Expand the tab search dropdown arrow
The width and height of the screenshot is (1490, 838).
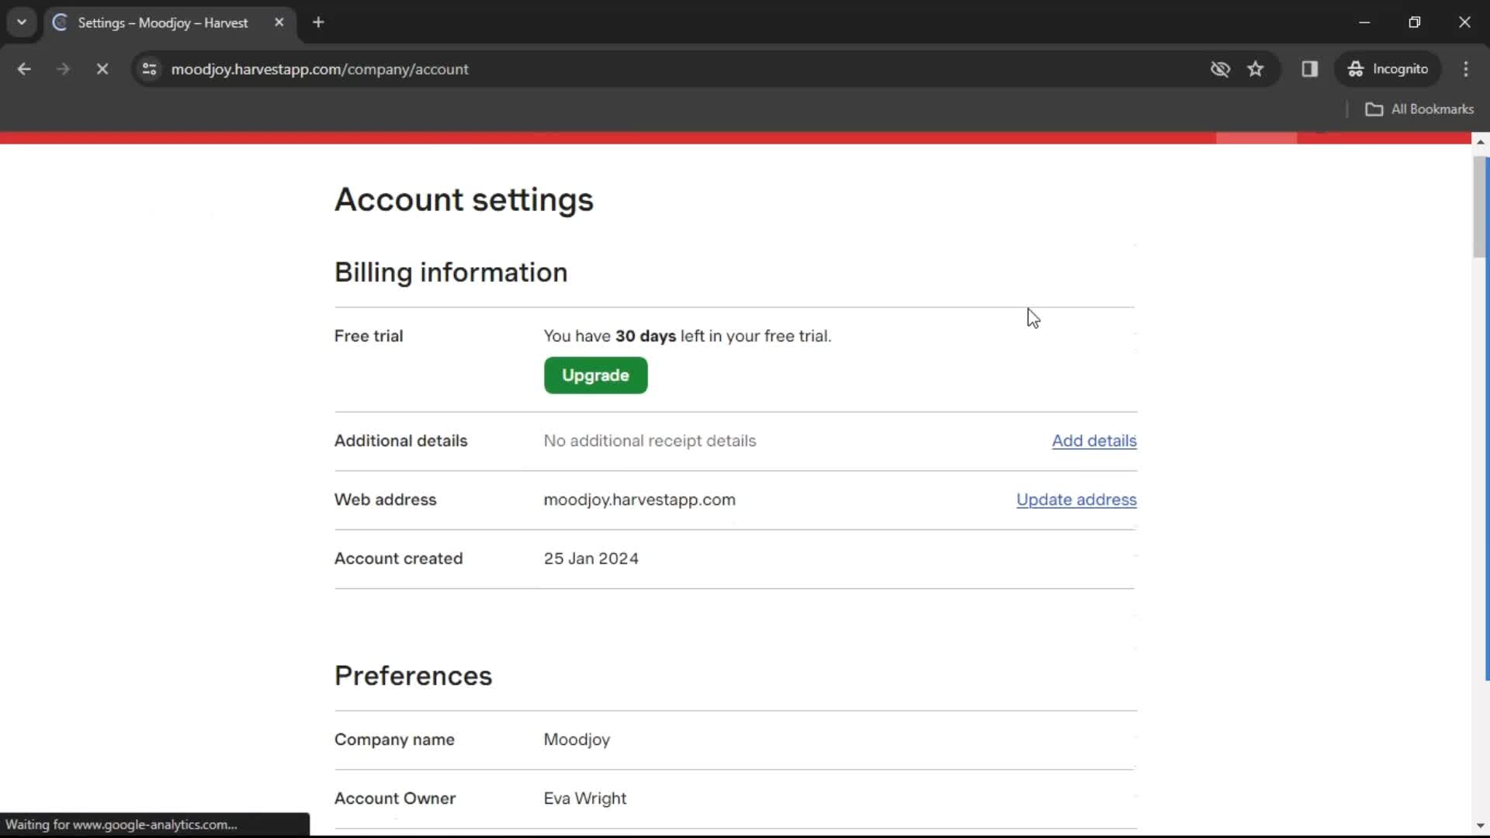(22, 23)
